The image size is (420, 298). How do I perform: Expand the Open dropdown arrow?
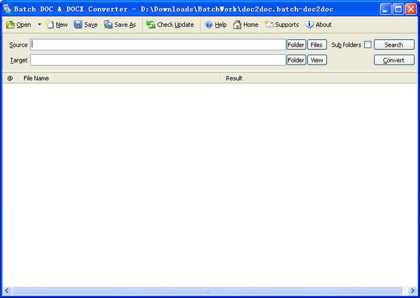click(40, 25)
